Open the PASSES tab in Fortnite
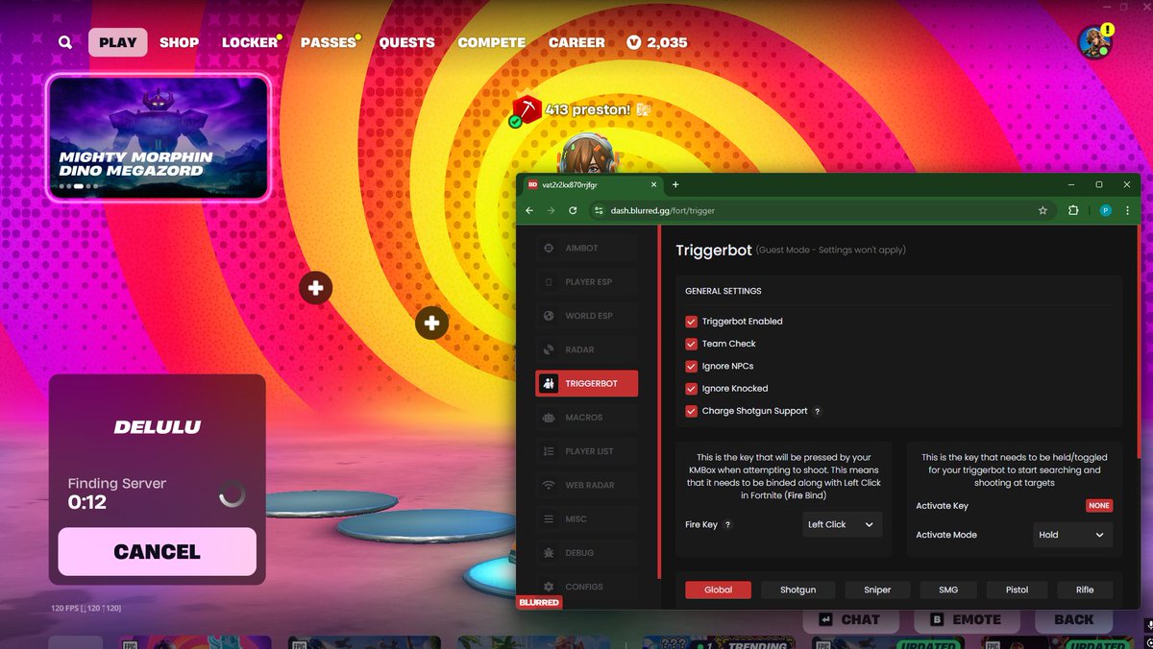The width and height of the screenshot is (1153, 649). tap(329, 42)
